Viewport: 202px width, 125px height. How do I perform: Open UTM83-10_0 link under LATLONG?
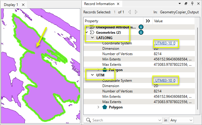pos(165,43)
